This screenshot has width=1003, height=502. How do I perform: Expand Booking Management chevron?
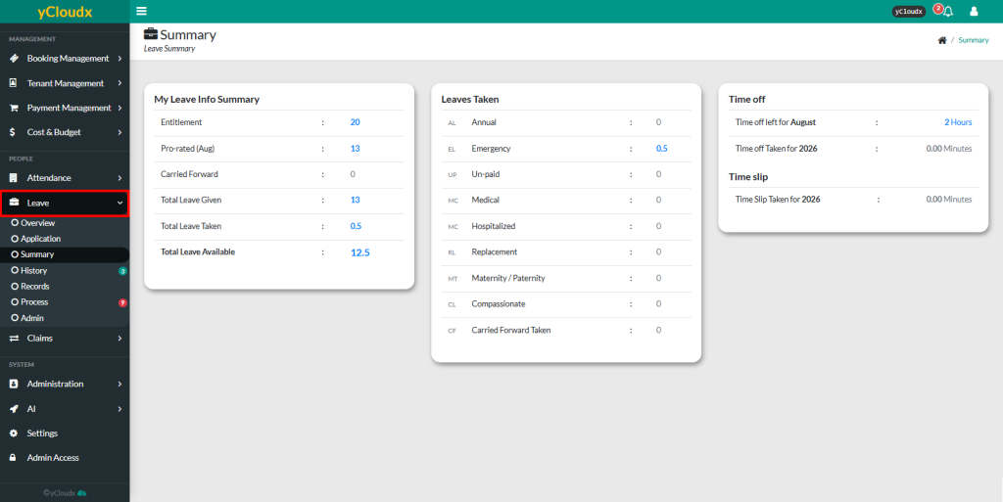pos(119,58)
